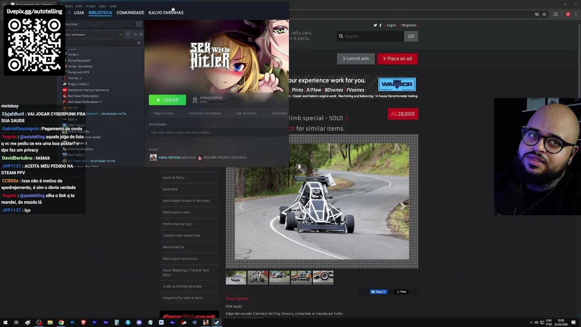Click the Conquistas gear icon in Steam
The height and width of the screenshot is (327, 581).
pyautogui.click(x=195, y=100)
